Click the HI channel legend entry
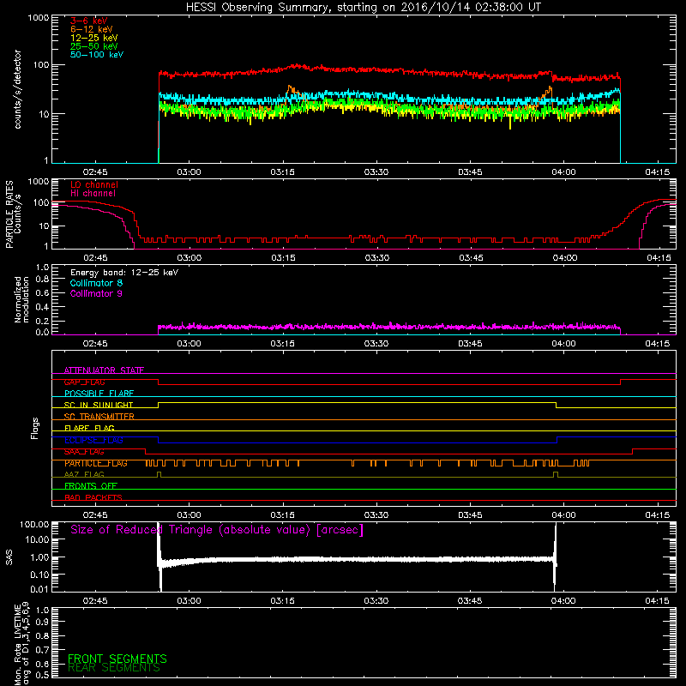Image resolution: width=686 pixels, height=686 pixels. coord(93,194)
